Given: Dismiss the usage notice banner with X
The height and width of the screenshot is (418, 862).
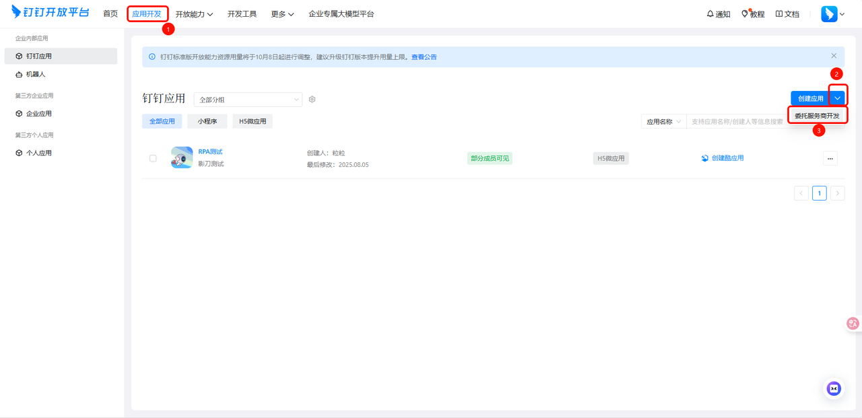Looking at the screenshot, I should [833, 55].
